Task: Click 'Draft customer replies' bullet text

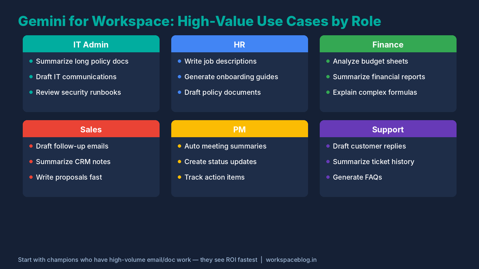Action: (x=369, y=146)
